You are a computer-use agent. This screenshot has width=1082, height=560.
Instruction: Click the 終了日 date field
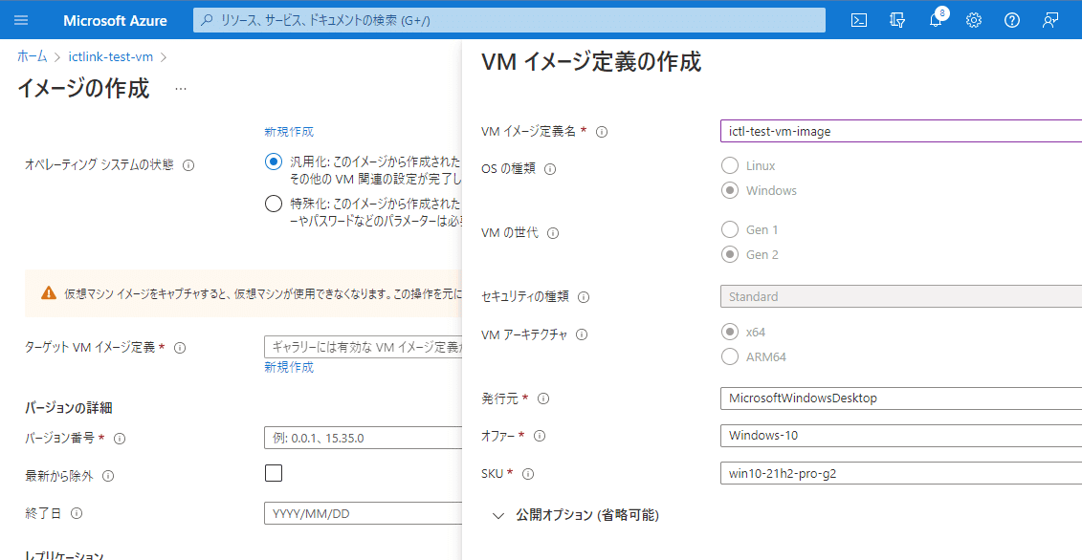point(363,513)
